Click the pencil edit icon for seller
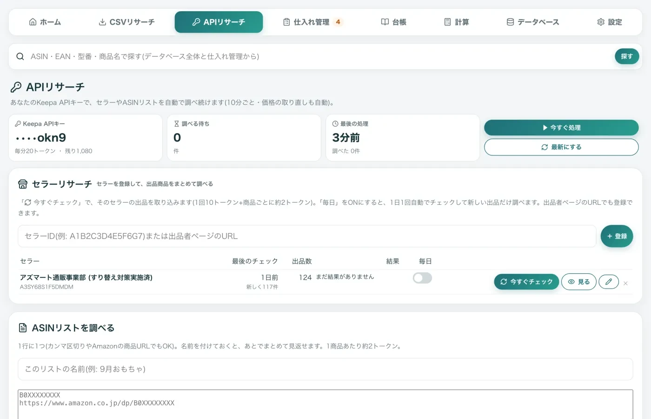 [x=609, y=282]
